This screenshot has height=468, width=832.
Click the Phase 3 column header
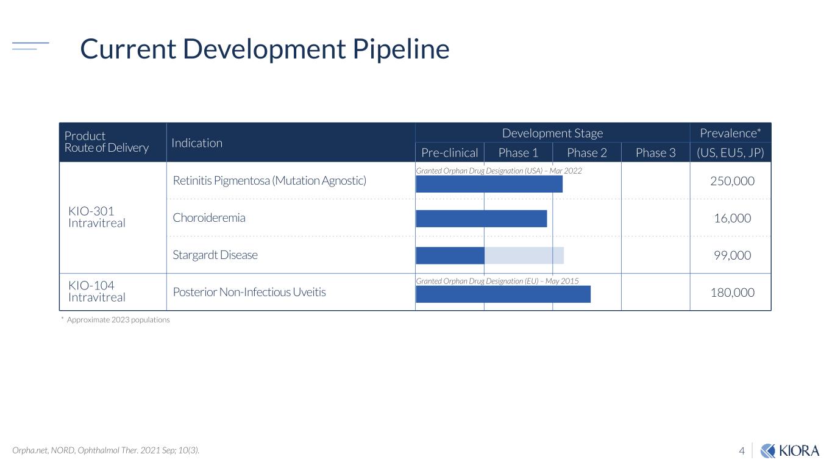pos(655,152)
